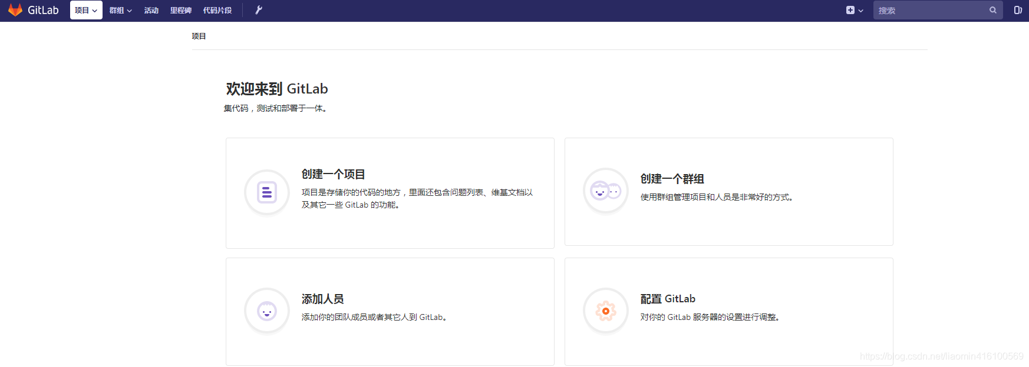Click the 对你的 GitLab 服务器的设置 description text
Viewport: 1029px width, 367px height.
pyautogui.click(x=710, y=317)
